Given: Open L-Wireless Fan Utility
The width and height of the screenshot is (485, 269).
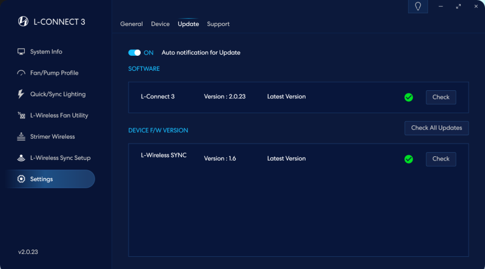Looking at the screenshot, I should (x=59, y=115).
